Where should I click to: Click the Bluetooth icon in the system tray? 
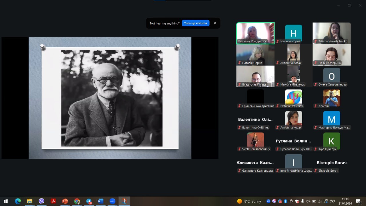tap(285, 201)
